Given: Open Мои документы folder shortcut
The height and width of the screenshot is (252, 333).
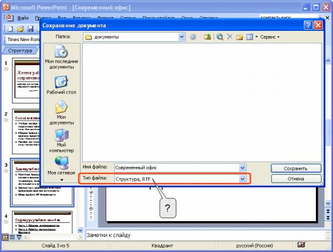Looking at the screenshot, I should 61,113.
